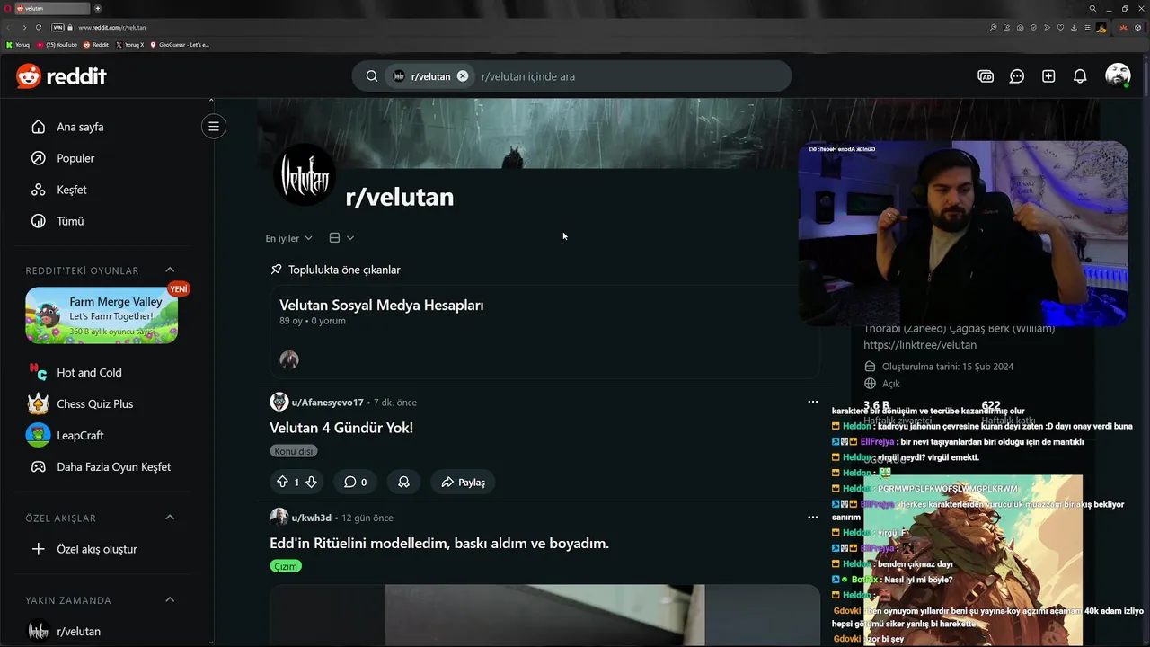Click the Opera menu logo icon

coord(6,8)
